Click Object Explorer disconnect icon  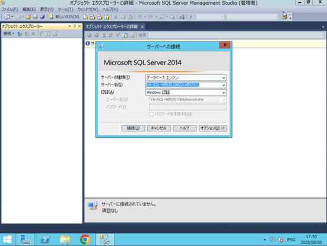pos(27,34)
